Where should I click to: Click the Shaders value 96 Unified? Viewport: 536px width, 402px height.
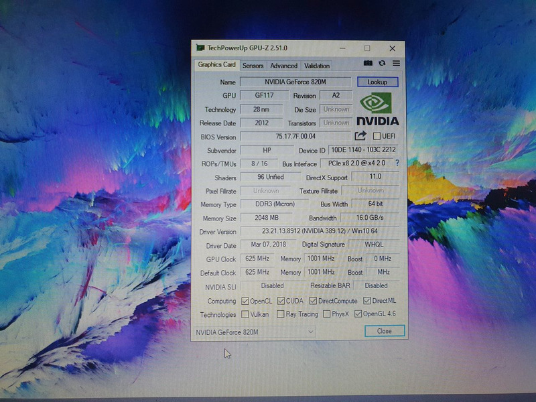271,177
